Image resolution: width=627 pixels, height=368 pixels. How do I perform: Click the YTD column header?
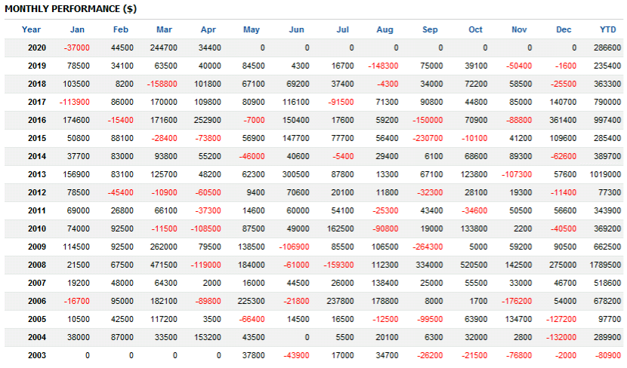tap(607, 29)
